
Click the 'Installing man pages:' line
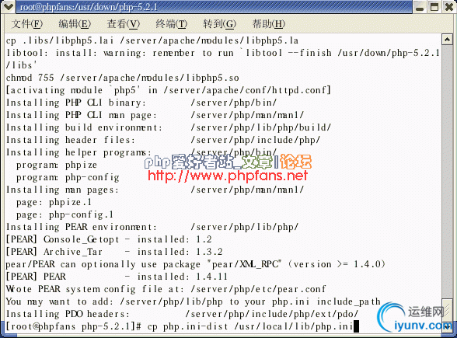(155, 190)
